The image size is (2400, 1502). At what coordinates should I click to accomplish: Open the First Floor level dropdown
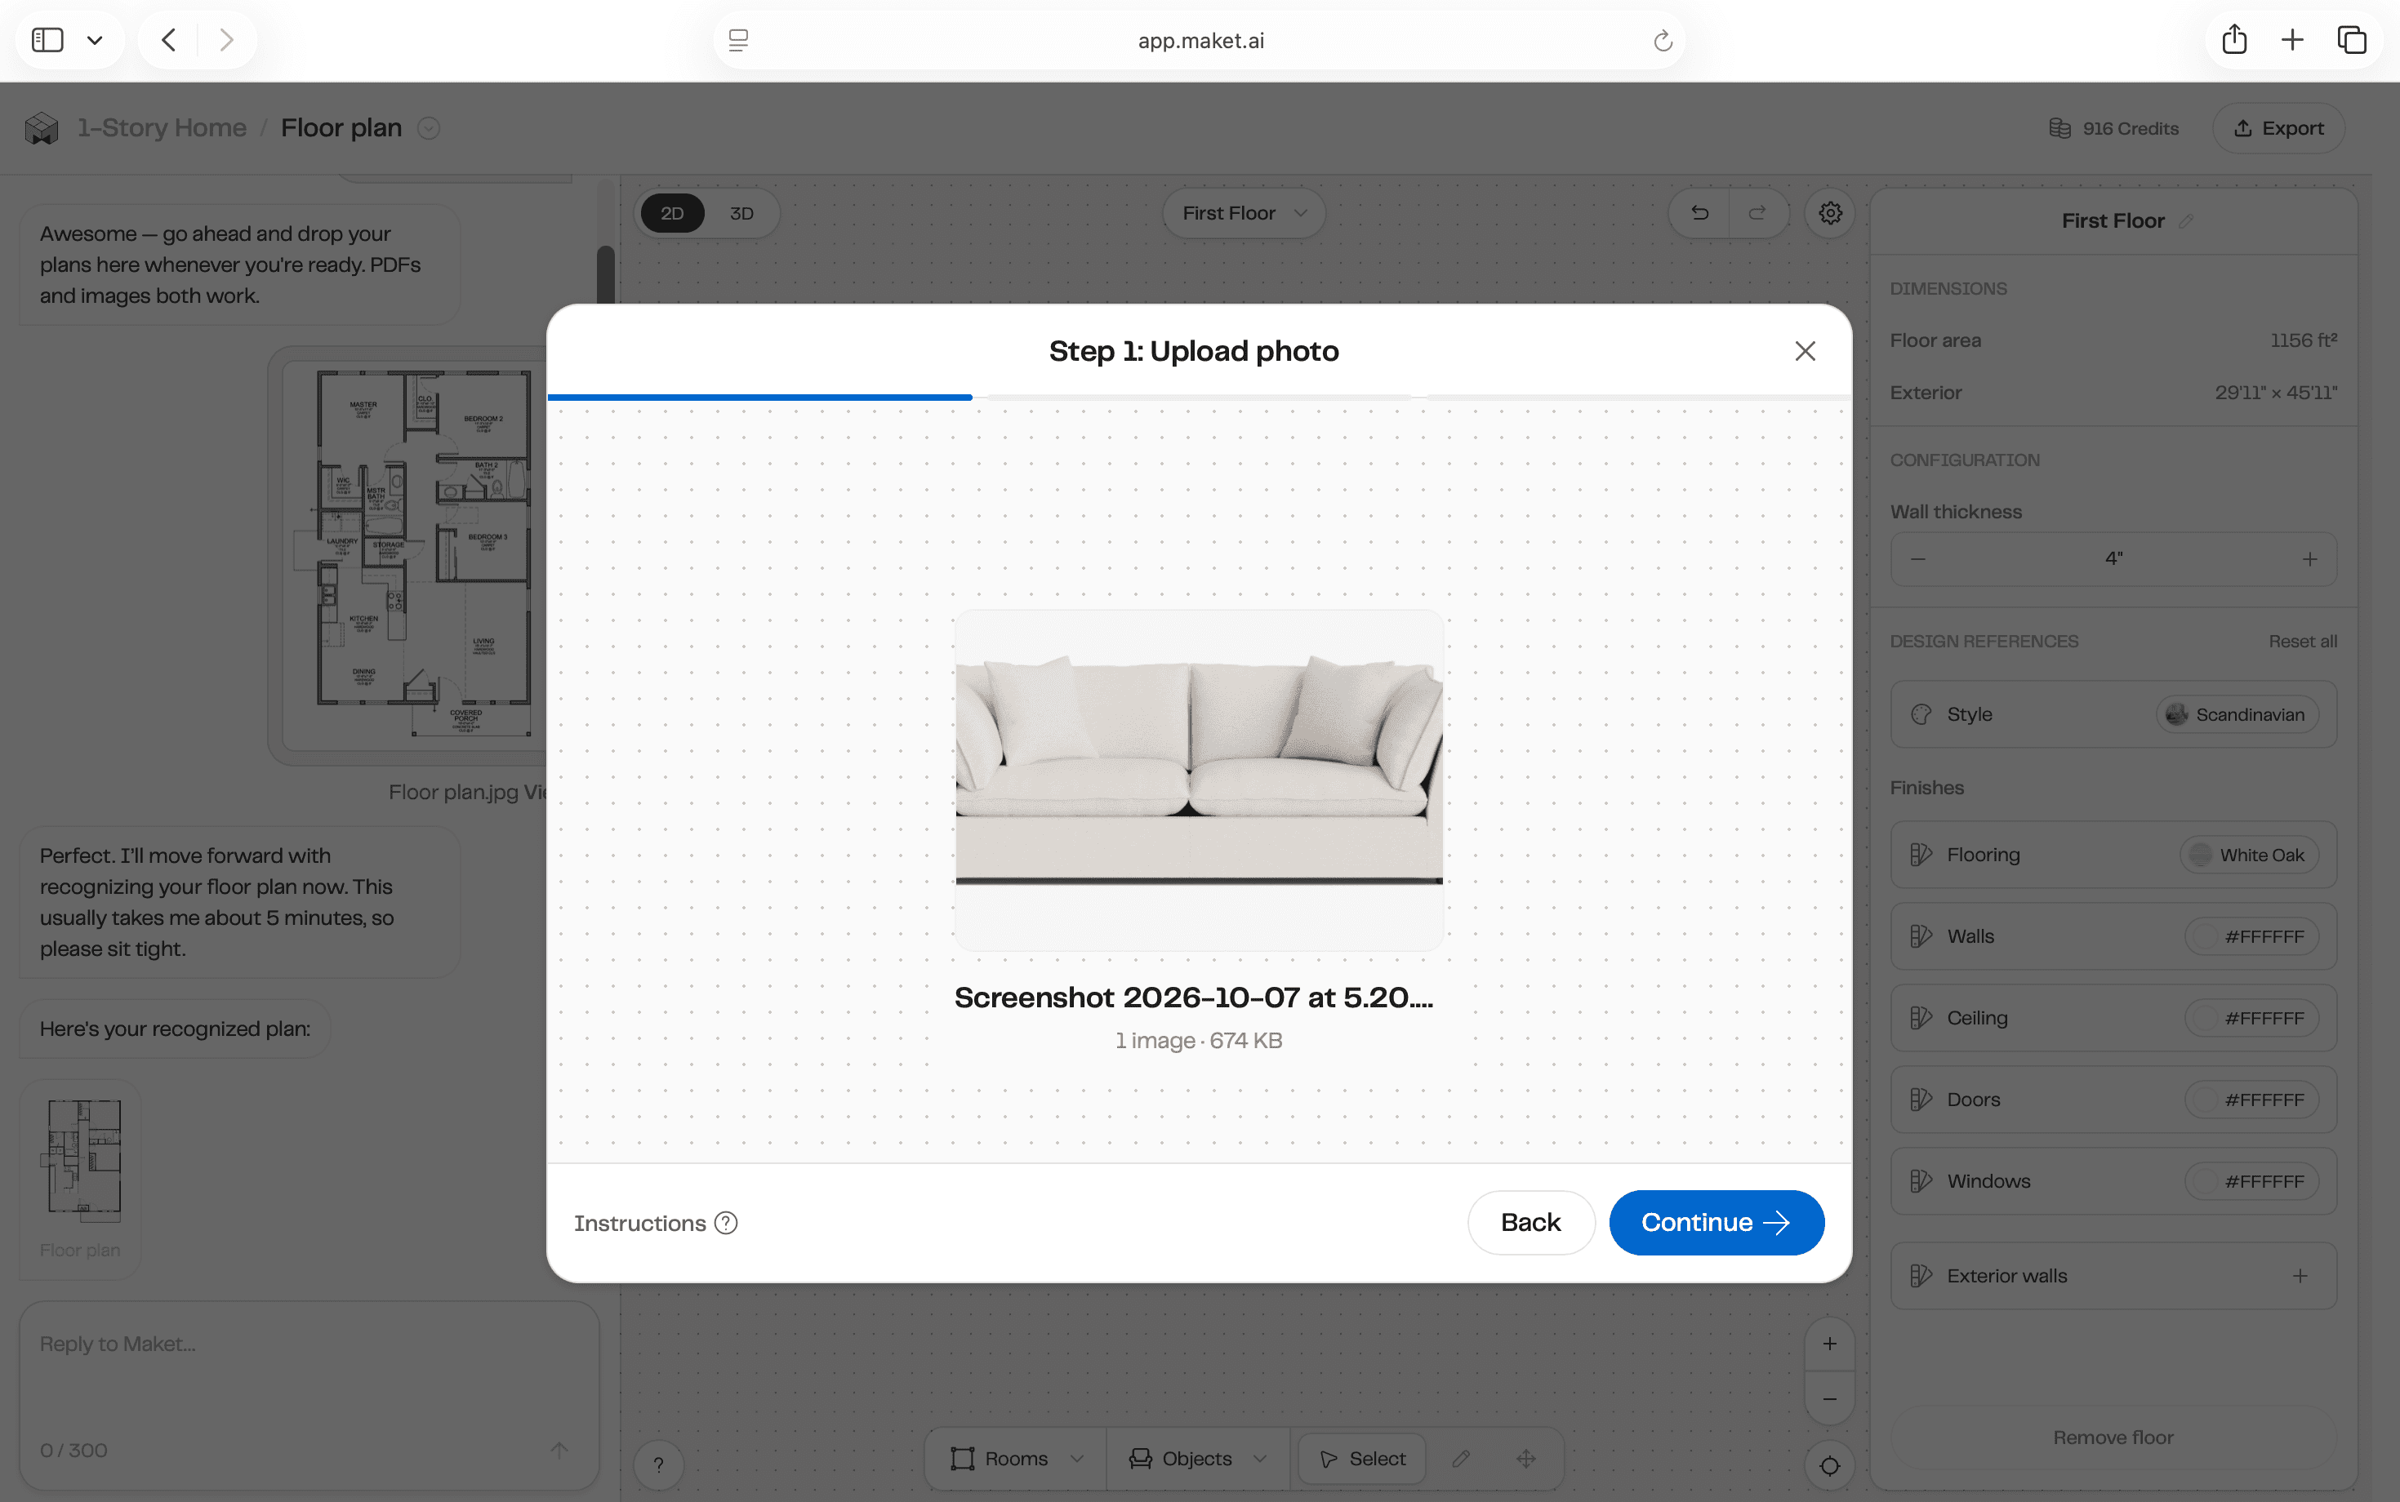(x=1243, y=214)
